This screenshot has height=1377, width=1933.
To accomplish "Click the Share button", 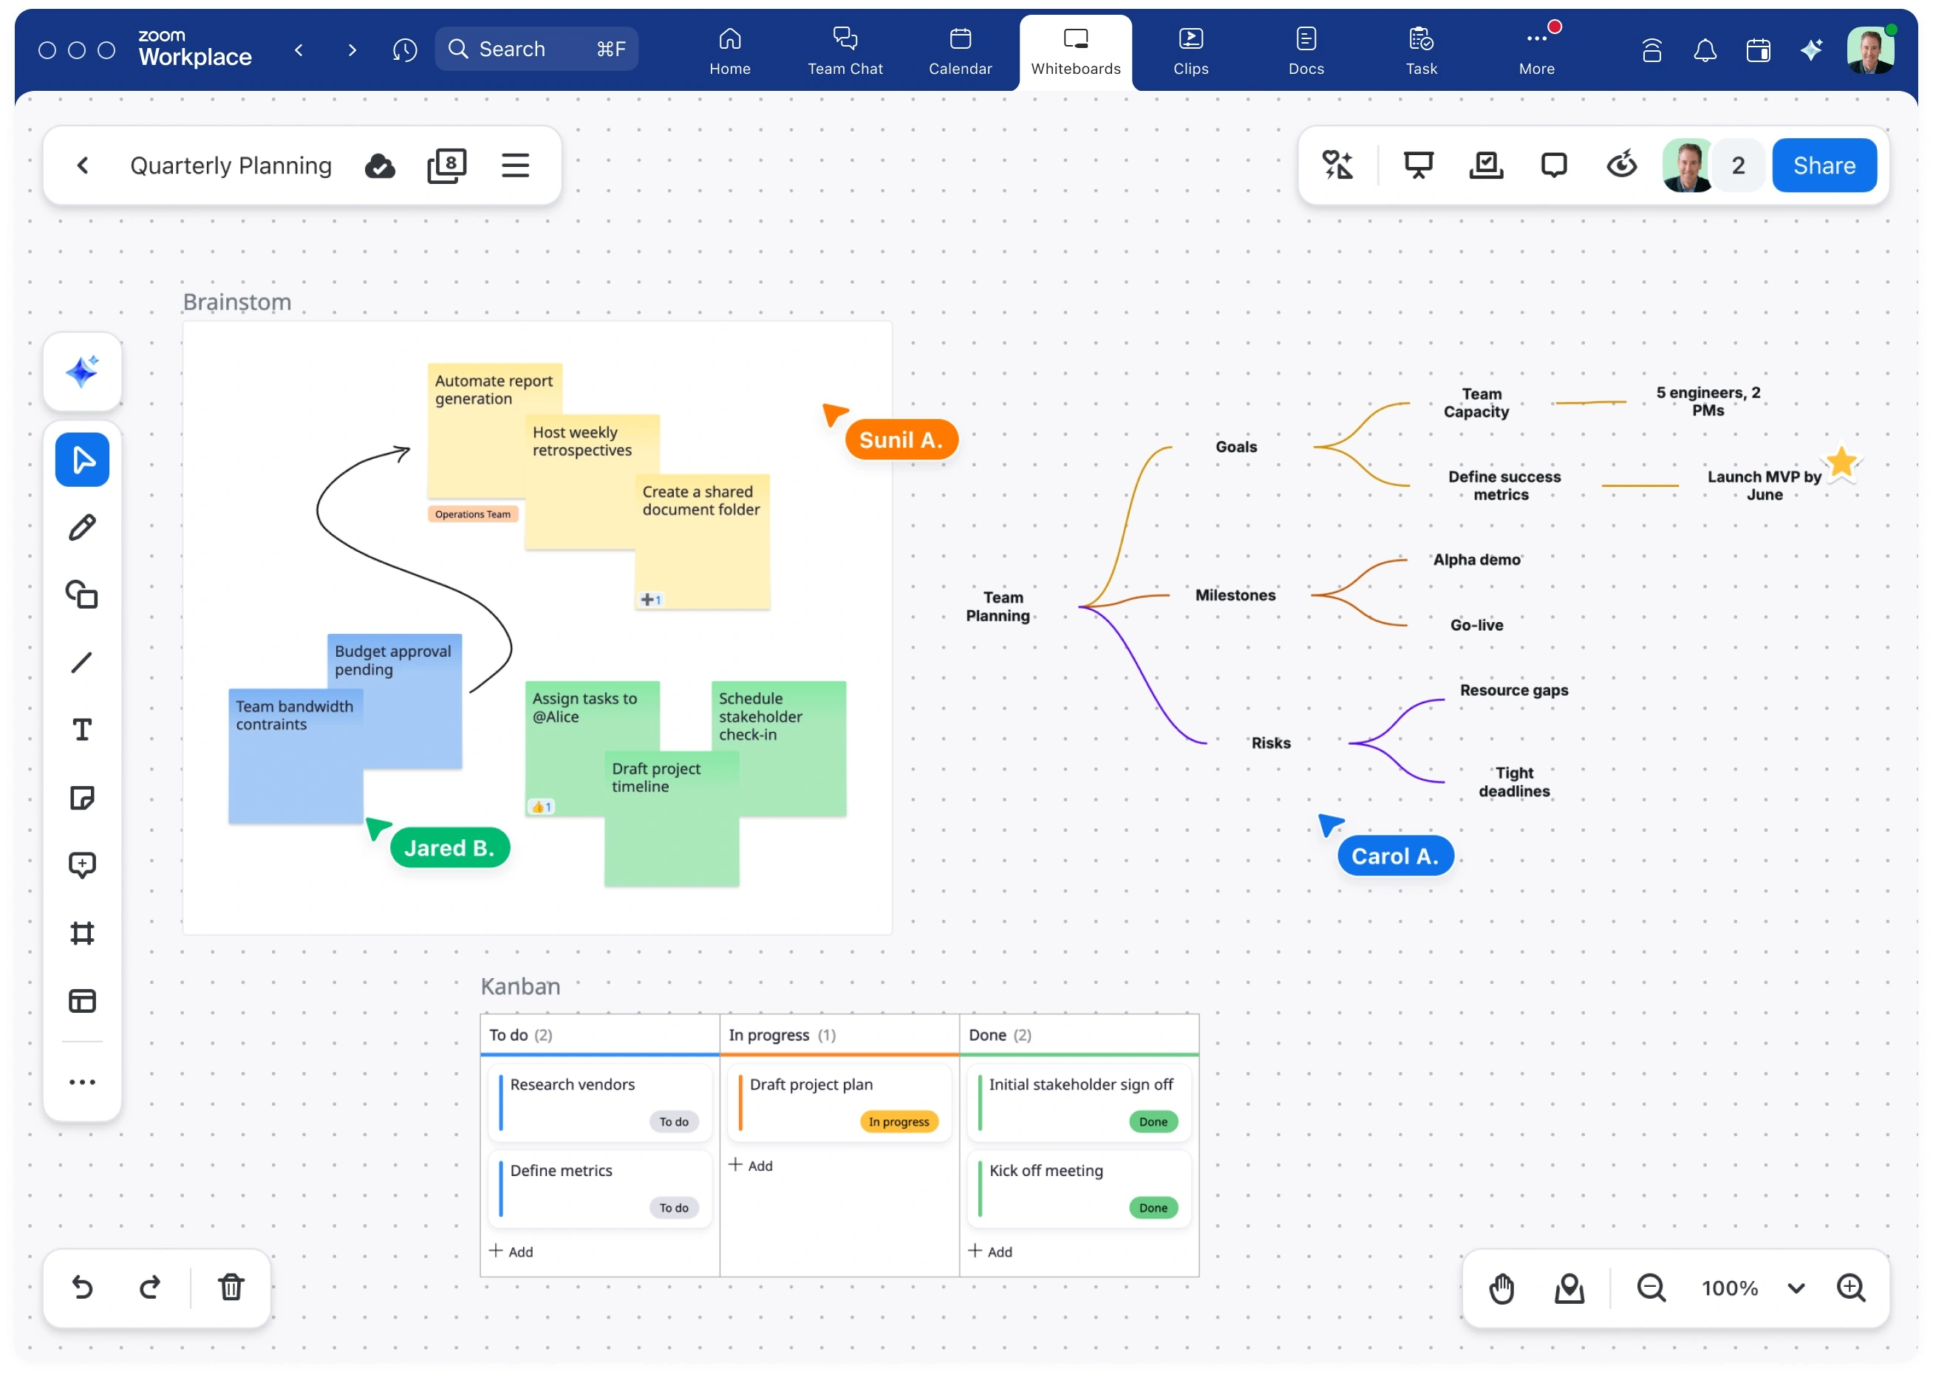I will (x=1824, y=165).
